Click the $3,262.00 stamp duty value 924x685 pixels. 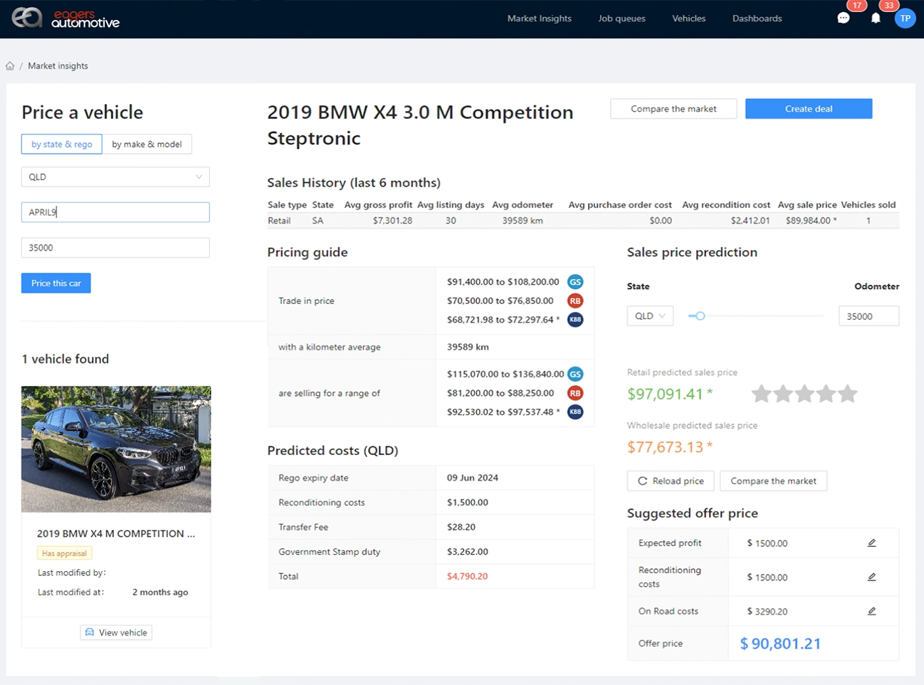(468, 552)
